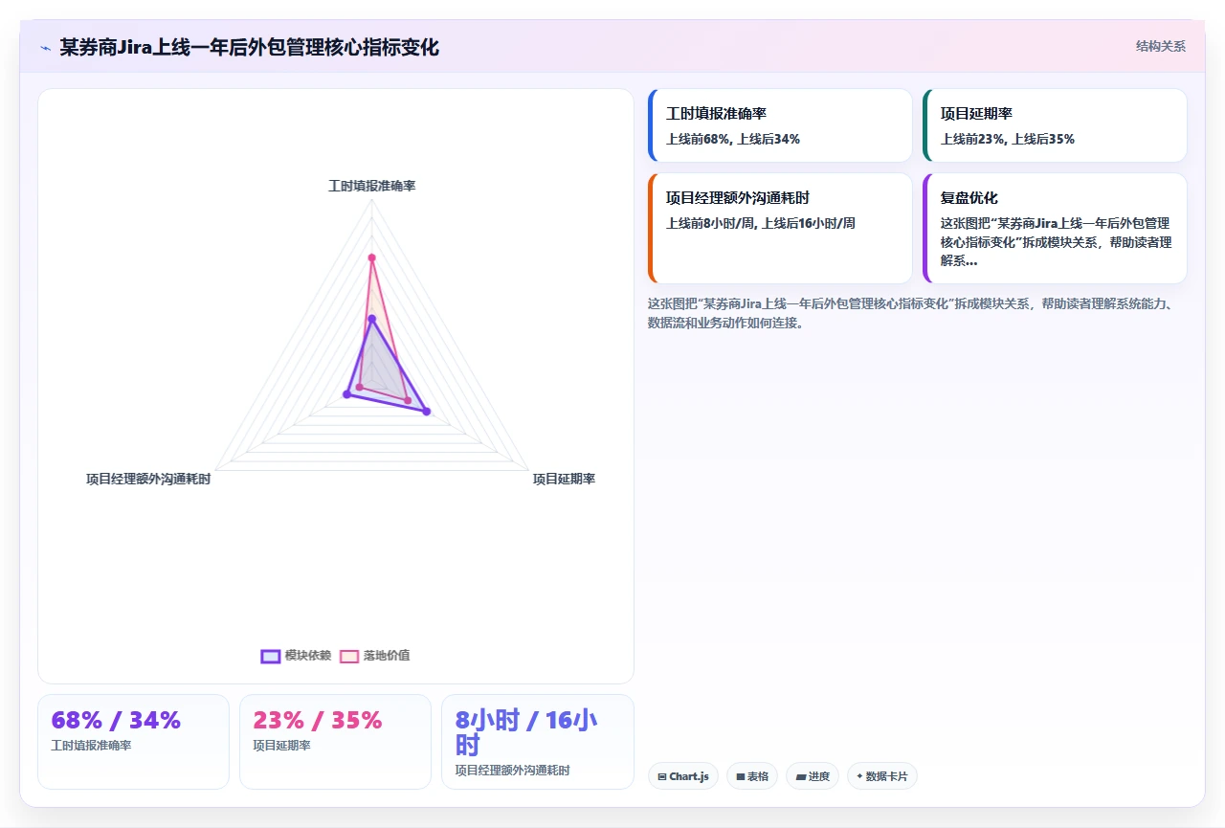Select the 数据卡片 tag chip

click(881, 776)
